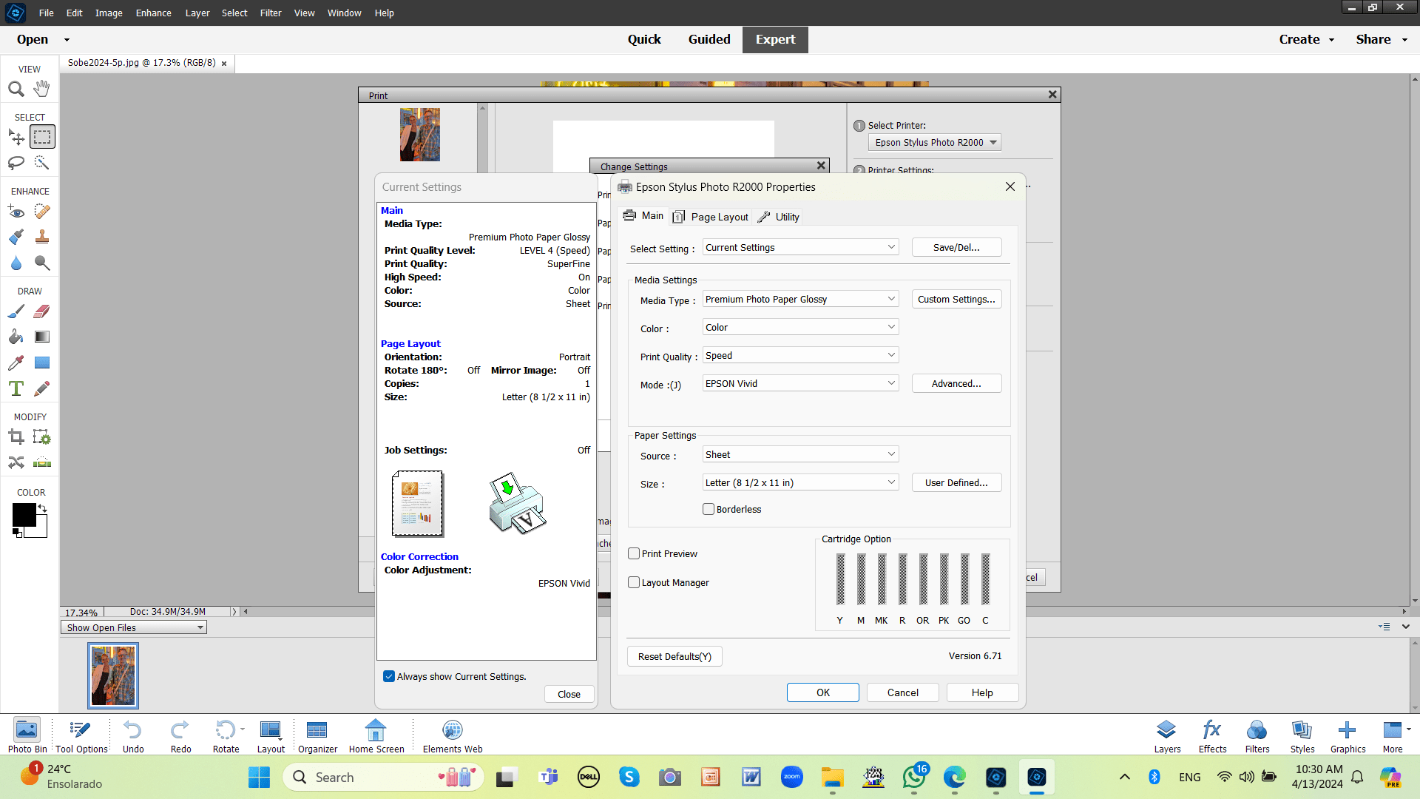The height and width of the screenshot is (799, 1420).
Task: Select the Hand tool
Action: (x=41, y=89)
